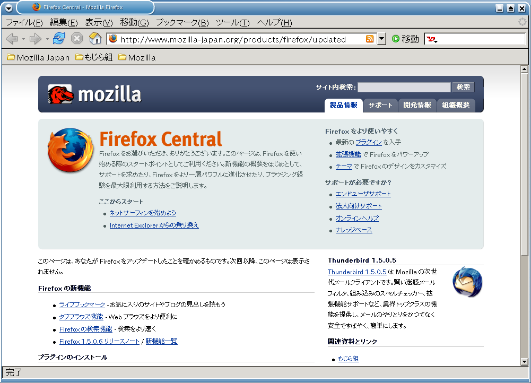Click the large Firefox globe logo

[71, 150]
